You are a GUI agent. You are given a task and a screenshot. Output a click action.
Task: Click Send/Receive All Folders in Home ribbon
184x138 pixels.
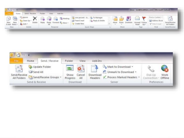(170, 21)
